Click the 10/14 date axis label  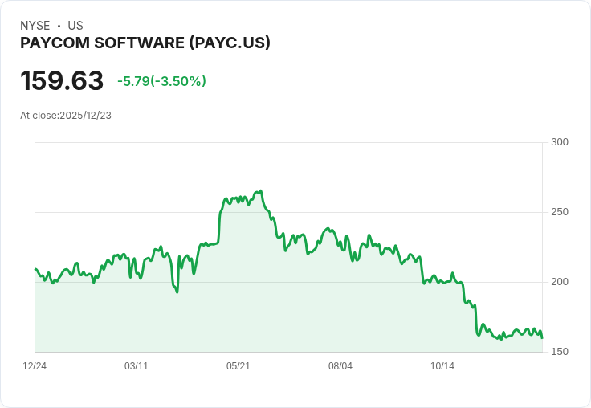tap(442, 366)
